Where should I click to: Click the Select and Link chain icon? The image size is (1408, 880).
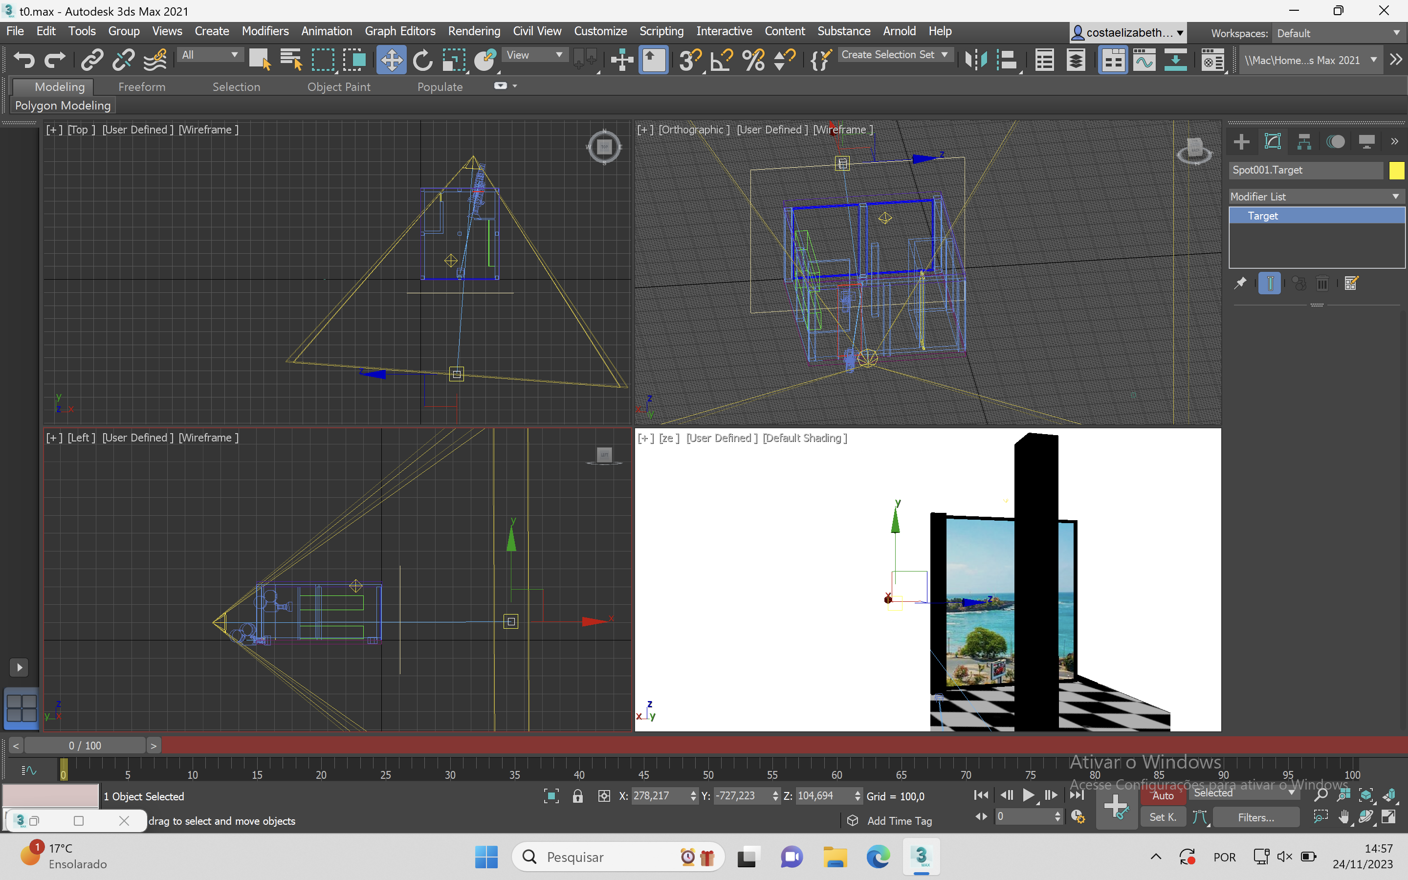point(92,60)
